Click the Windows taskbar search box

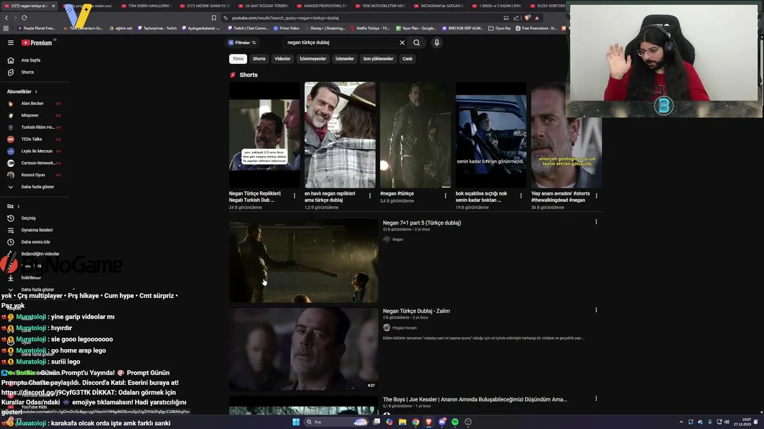[335, 422]
